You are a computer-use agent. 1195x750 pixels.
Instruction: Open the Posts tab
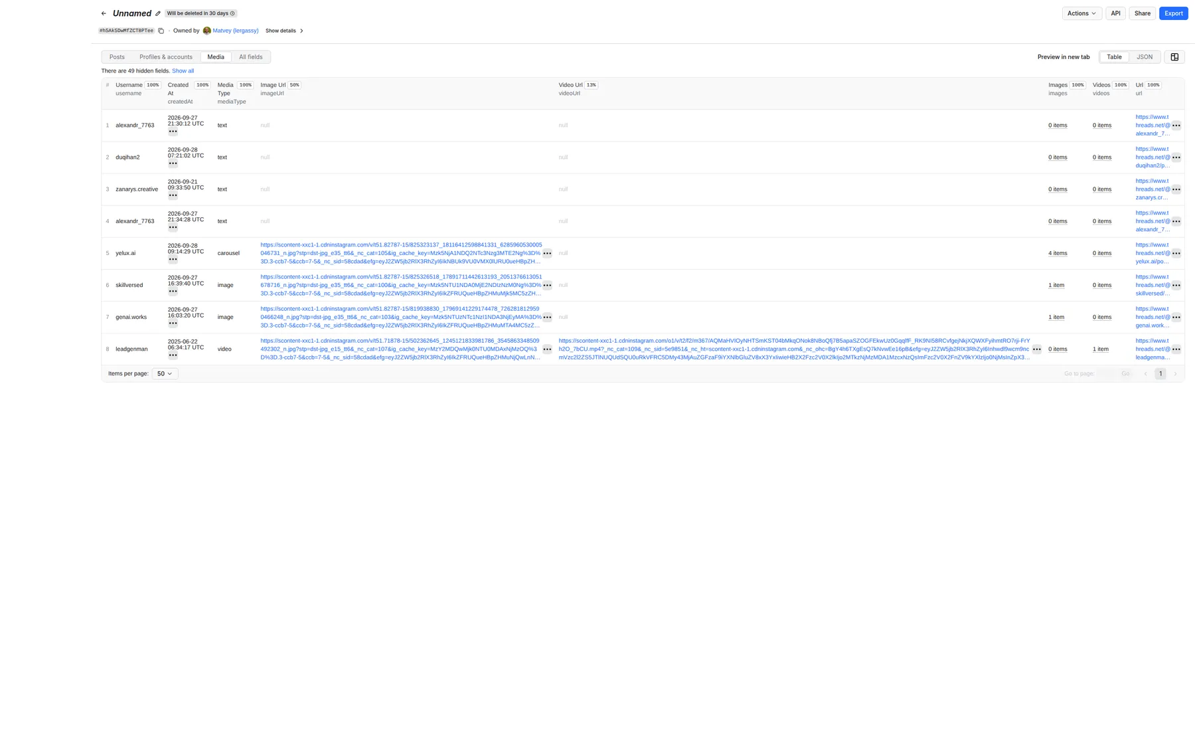[117, 57]
